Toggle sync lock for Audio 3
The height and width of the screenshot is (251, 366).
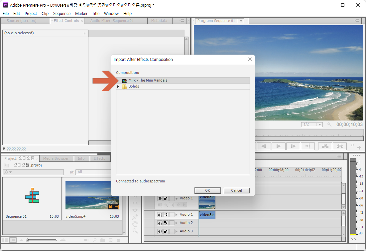point(166,231)
